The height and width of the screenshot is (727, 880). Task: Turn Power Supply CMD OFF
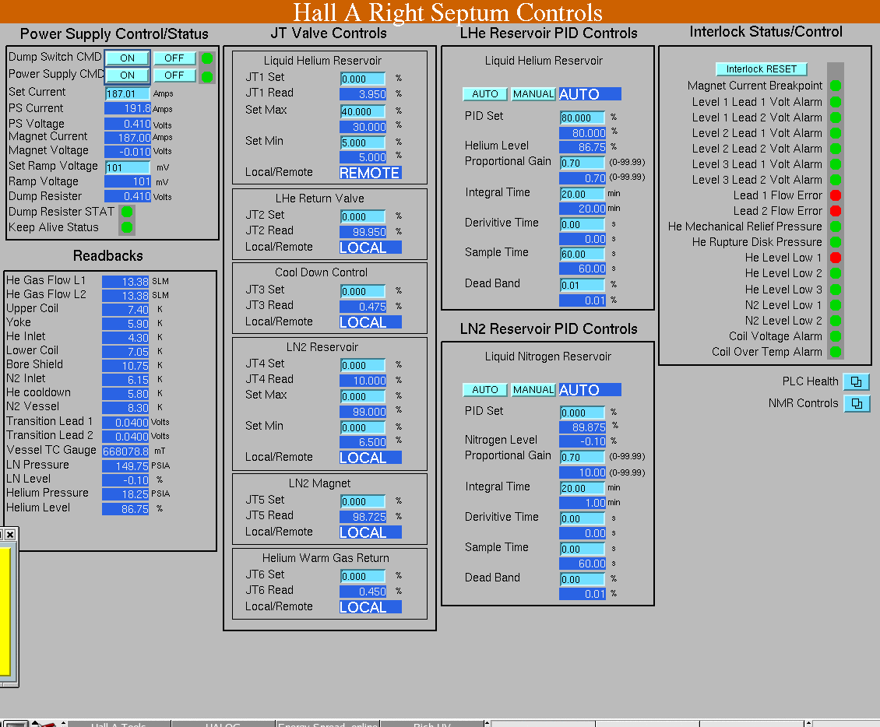[x=174, y=76]
